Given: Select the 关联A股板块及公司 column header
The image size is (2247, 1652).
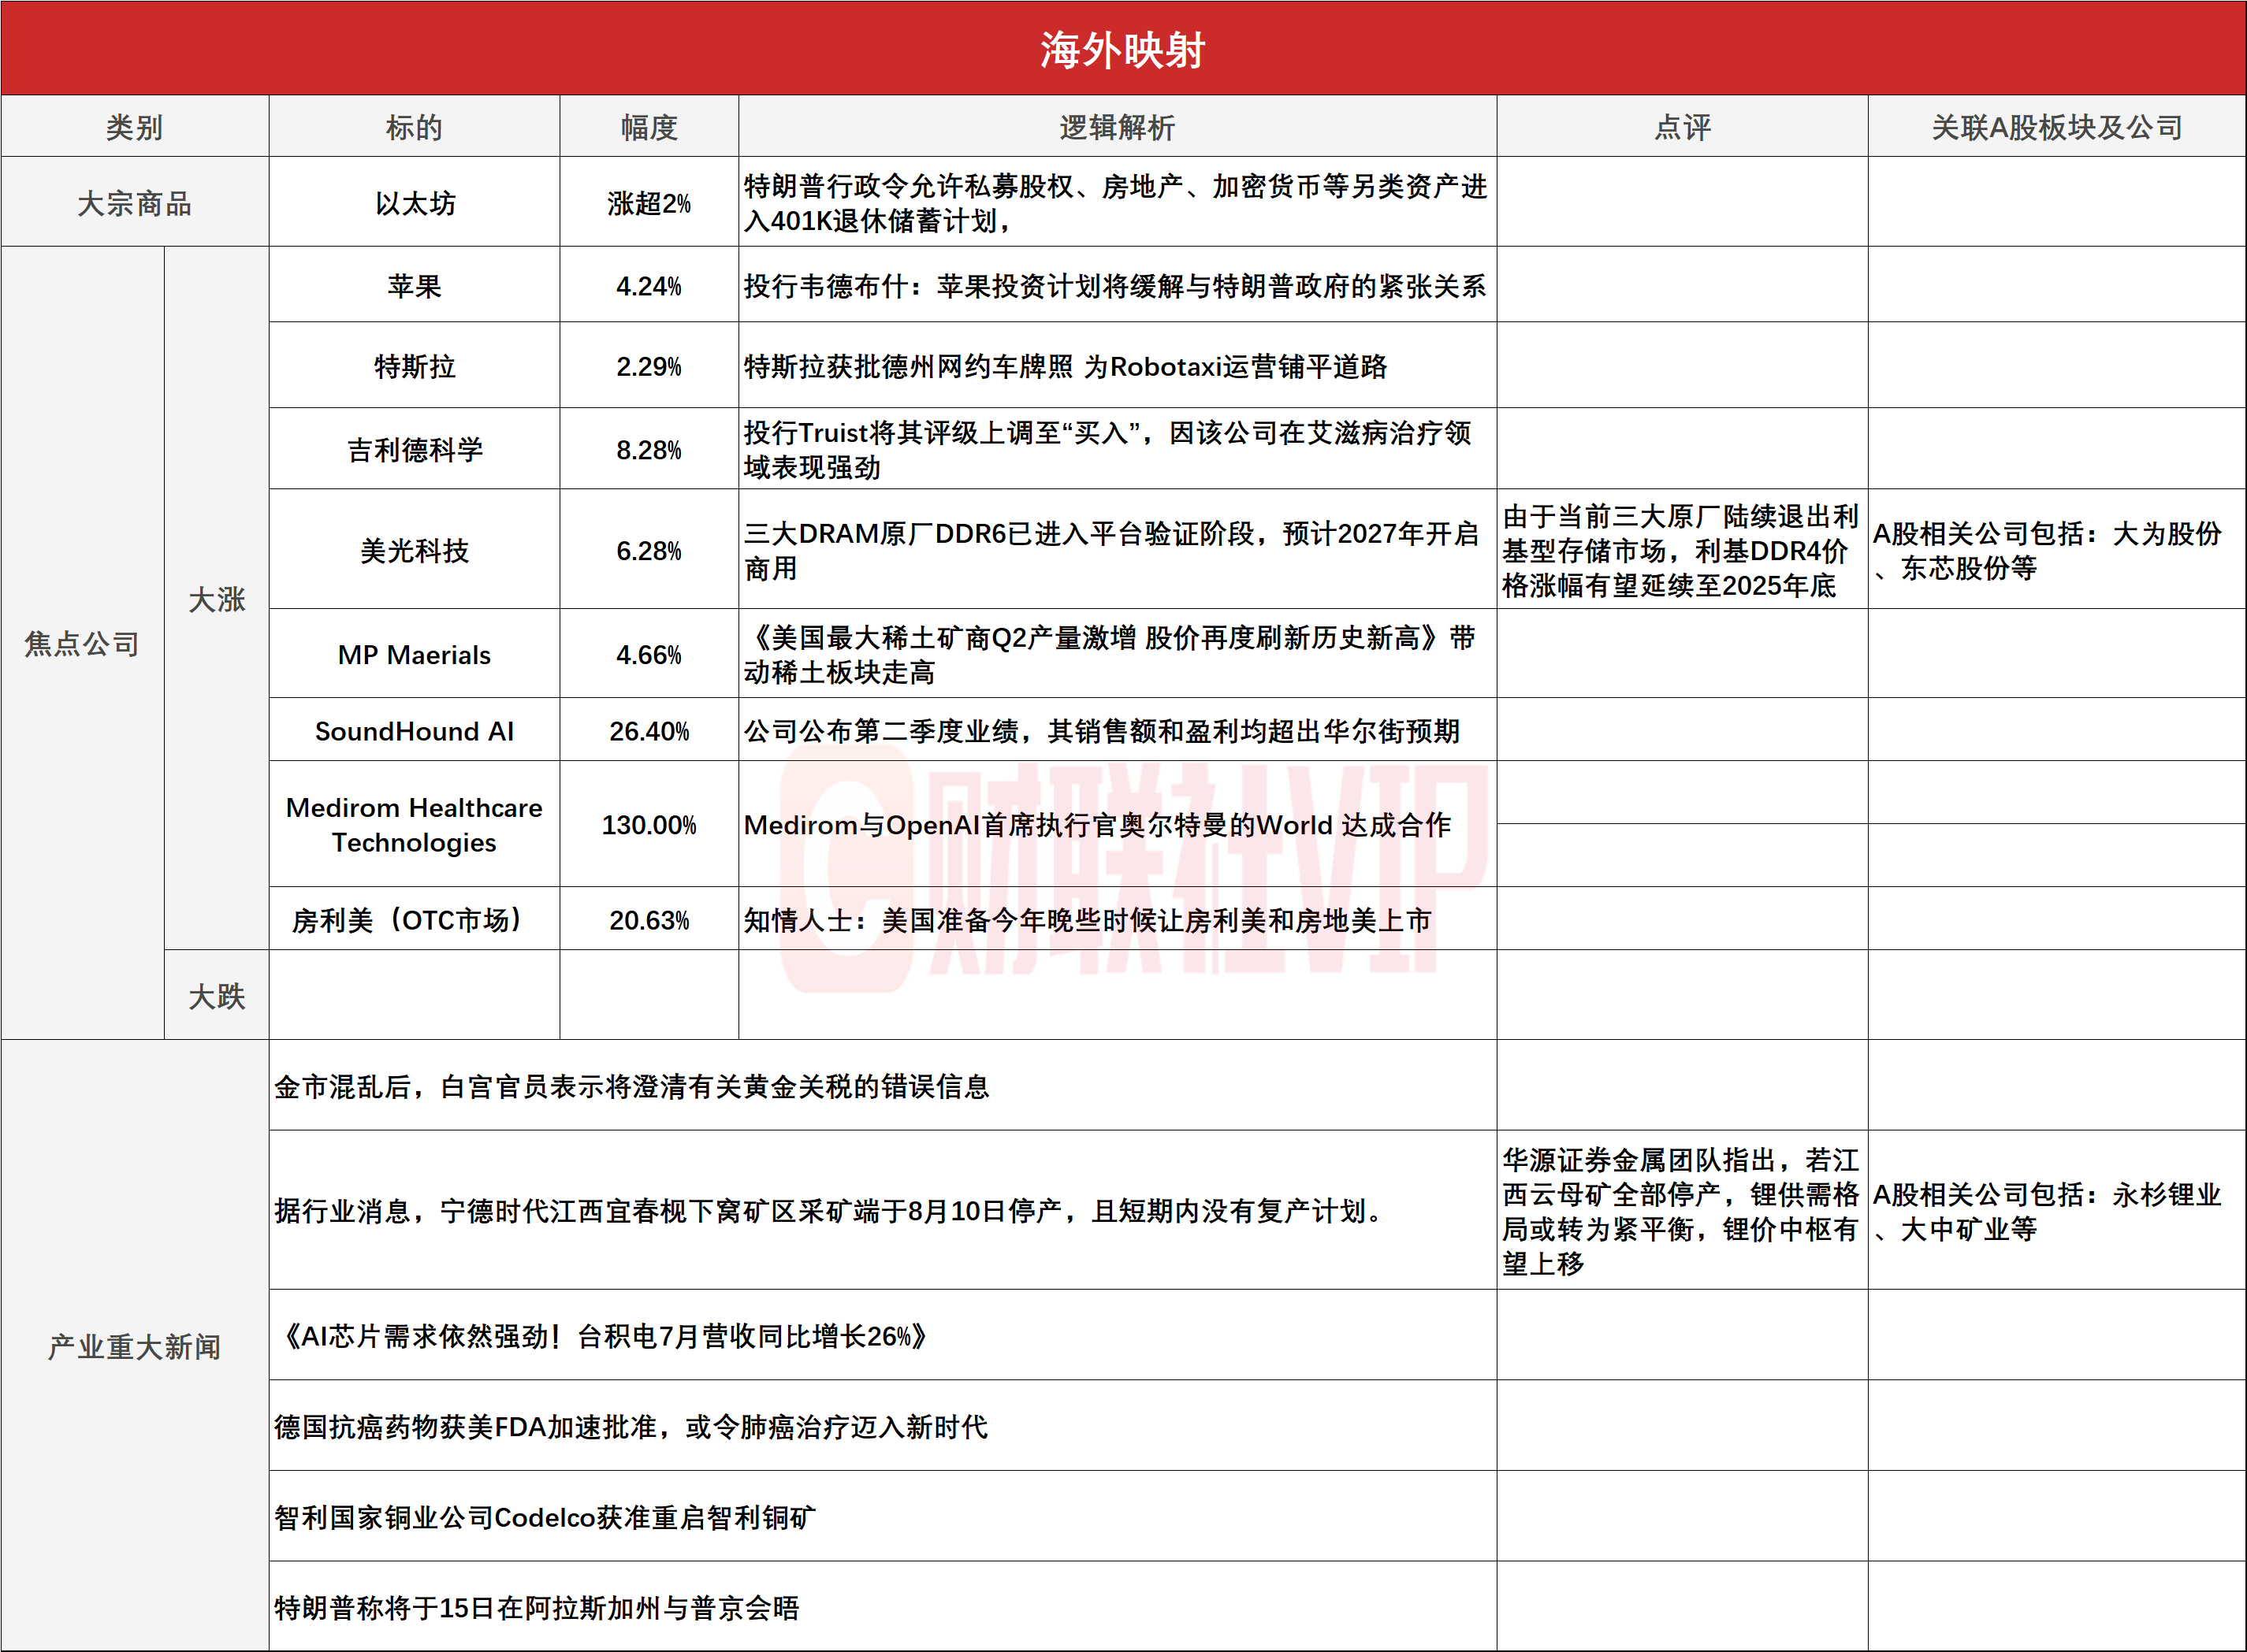Looking at the screenshot, I should tap(2057, 127).
